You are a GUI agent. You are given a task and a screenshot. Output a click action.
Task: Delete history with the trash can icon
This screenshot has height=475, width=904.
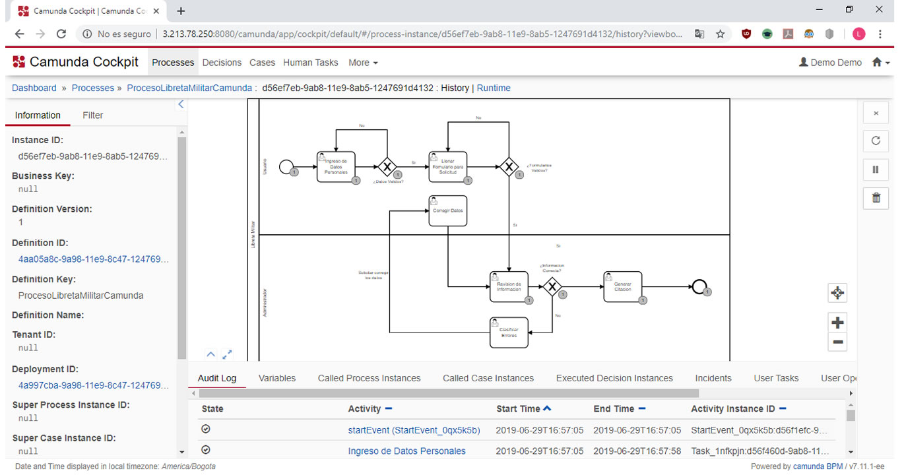click(x=876, y=197)
